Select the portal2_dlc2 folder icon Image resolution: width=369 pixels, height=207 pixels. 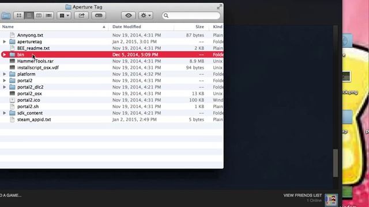12,87
